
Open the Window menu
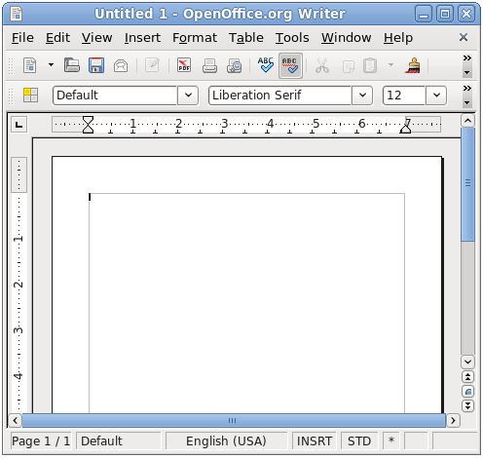point(347,38)
